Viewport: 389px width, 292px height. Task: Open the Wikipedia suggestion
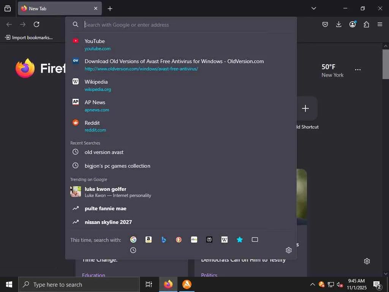[x=181, y=85]
